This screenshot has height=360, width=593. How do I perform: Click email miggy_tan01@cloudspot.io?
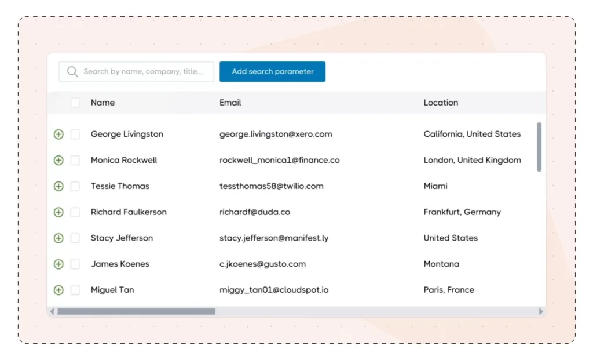point(274,290)
